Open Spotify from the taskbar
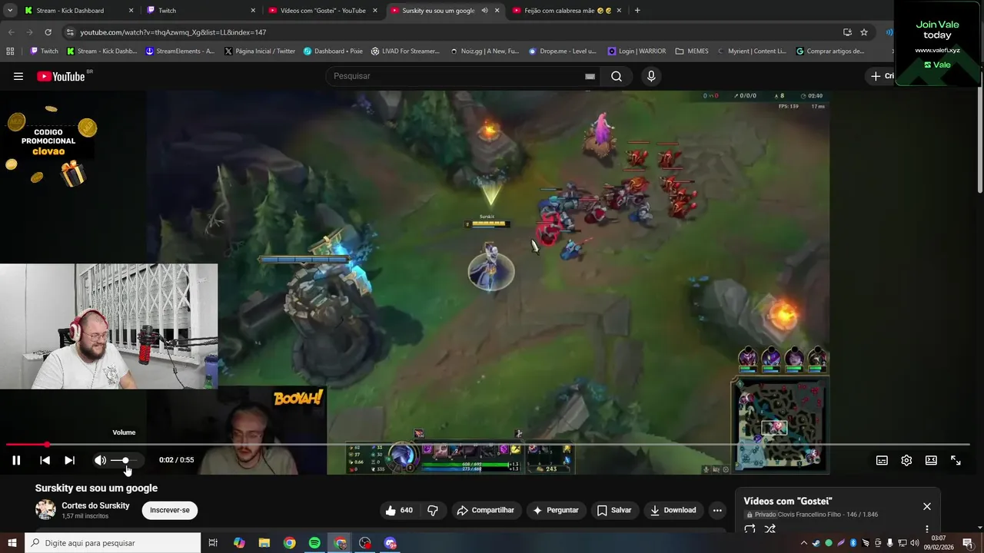This screenshot has height=553, width=984. point(314,543)
